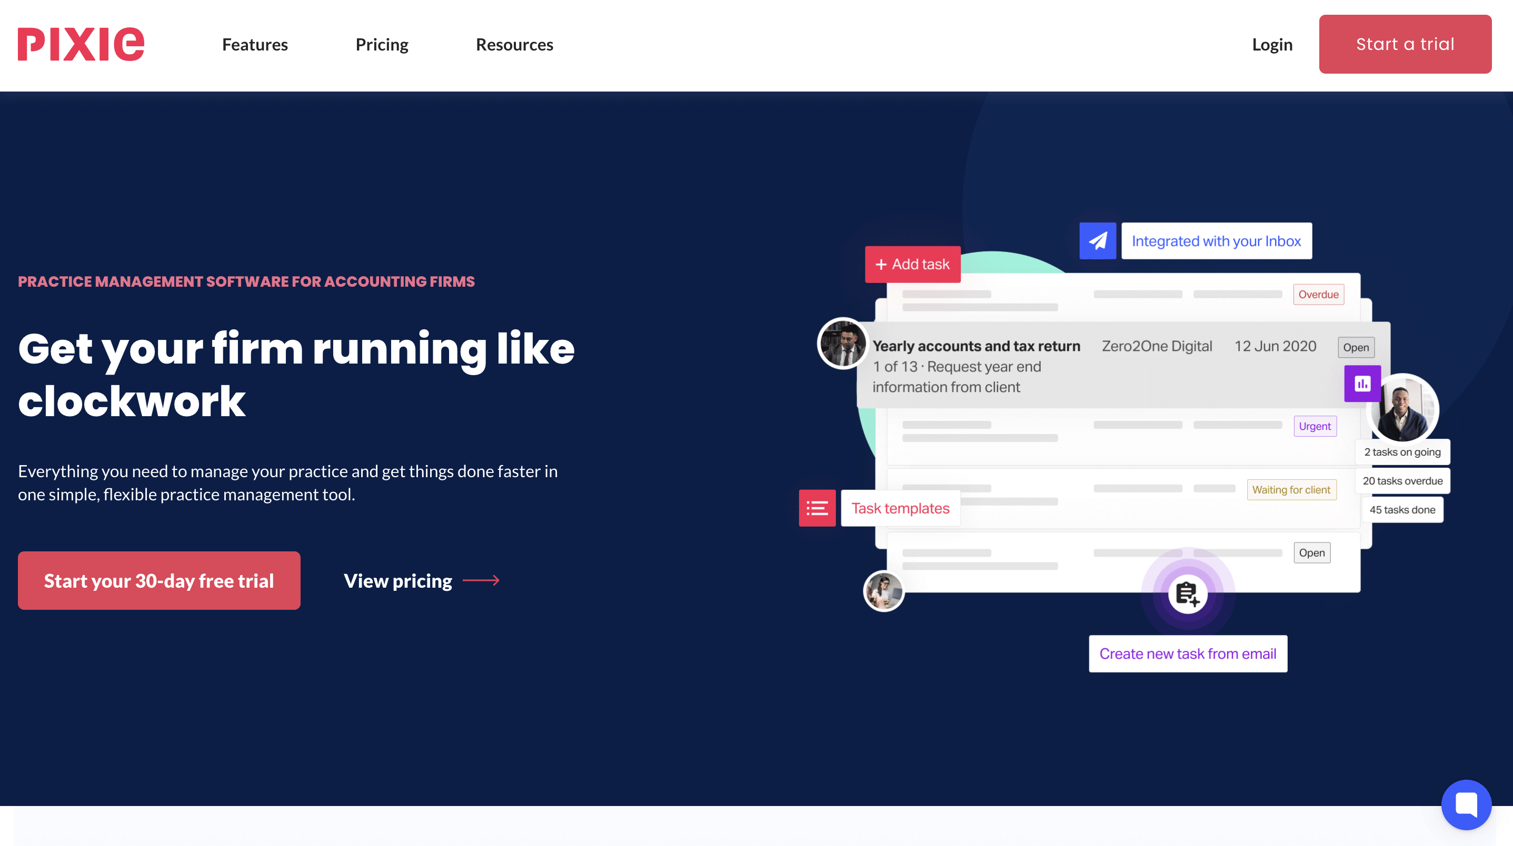The width and height of the screenshot is (1513, 846).
Task: Click the Login link
Action: 1271,45
